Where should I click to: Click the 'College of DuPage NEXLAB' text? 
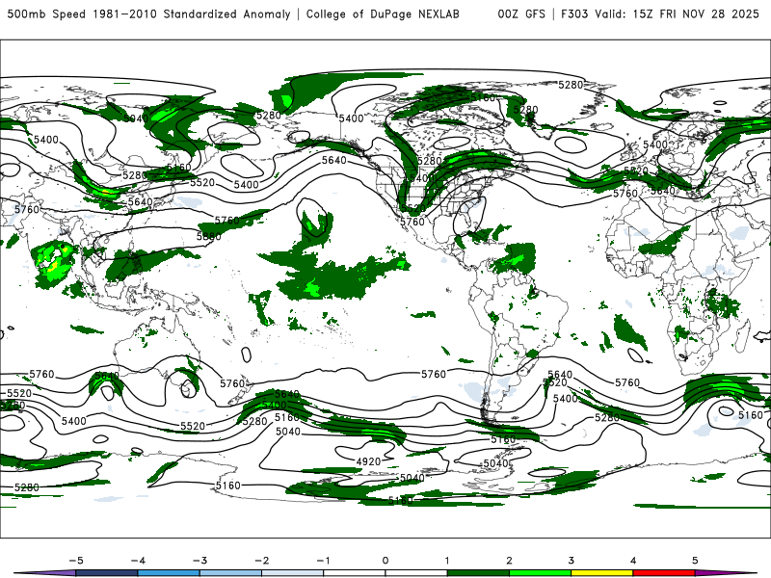click(383, 13)
